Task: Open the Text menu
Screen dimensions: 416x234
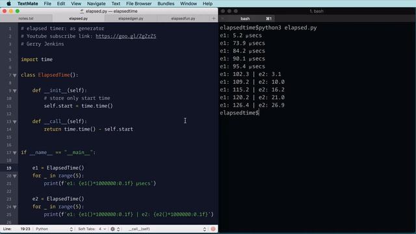Action: click(116, 3)
